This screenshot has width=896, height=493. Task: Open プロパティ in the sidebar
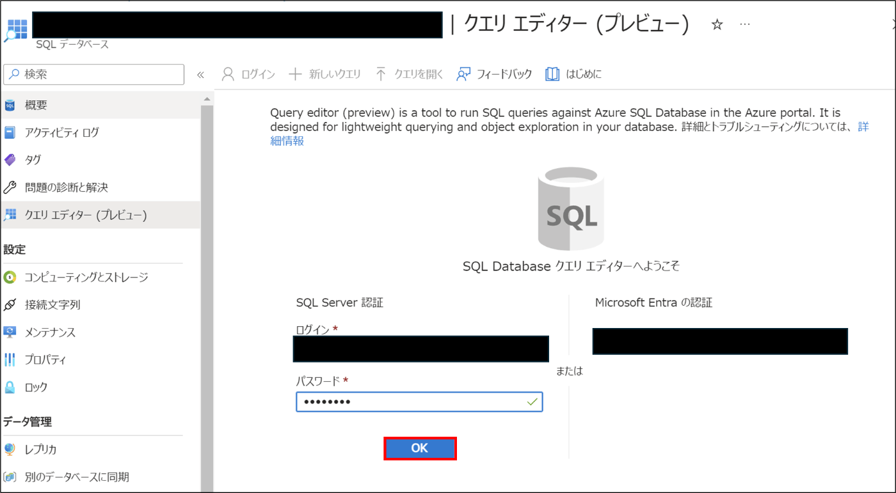(x=100, y=359)
